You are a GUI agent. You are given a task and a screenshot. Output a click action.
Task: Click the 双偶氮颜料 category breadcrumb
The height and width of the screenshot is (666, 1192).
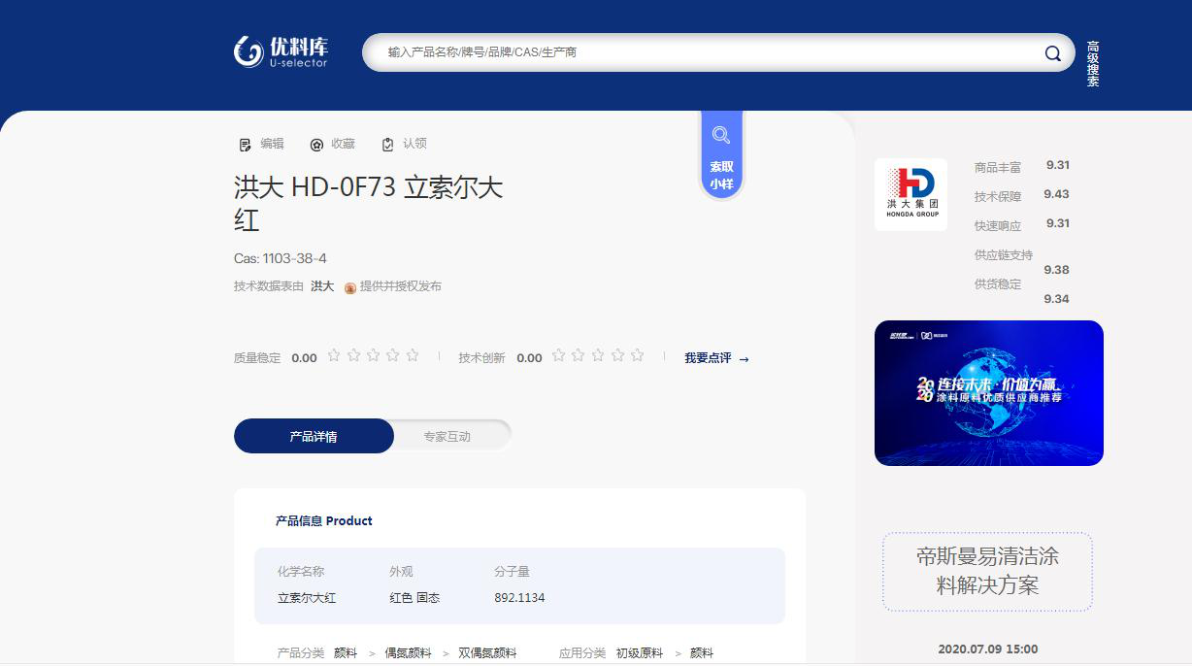[487, 653]
